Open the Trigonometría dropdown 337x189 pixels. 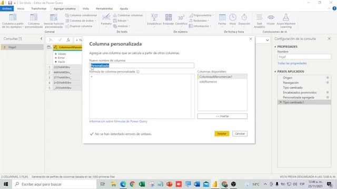pyautogui.click(x=201, y=15)
